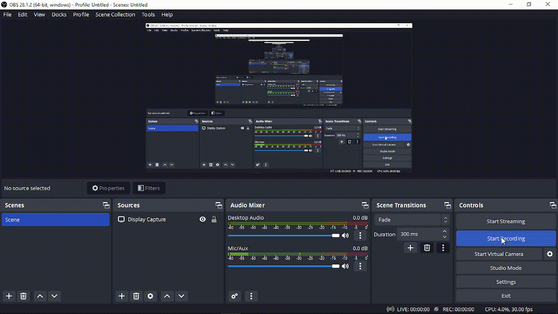The width and height of the screenshot is (558, 314).
Task: Pop out the Sources dock
Action: (x=219, y=205)
